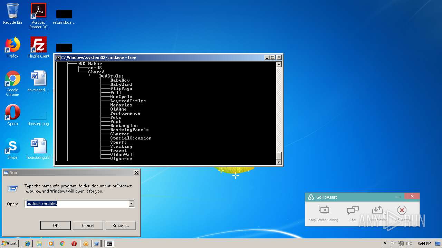
Task: Close the Run dialog
Action: click(136, 172)
